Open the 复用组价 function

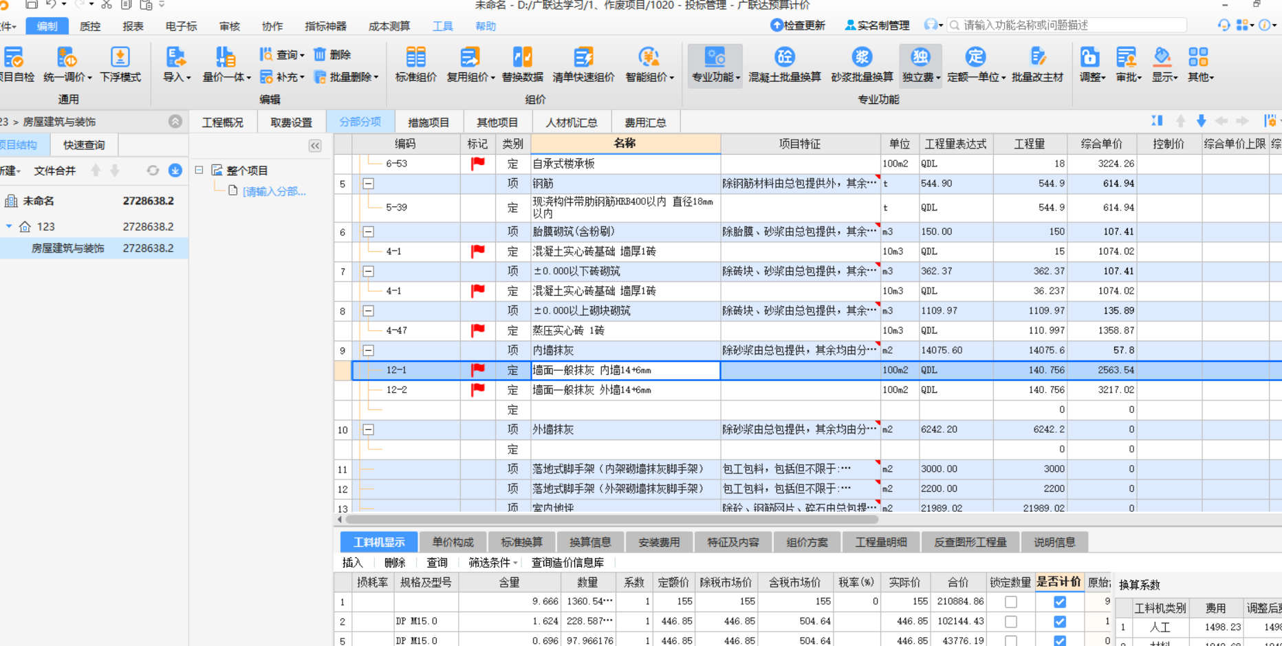point(469,65)
